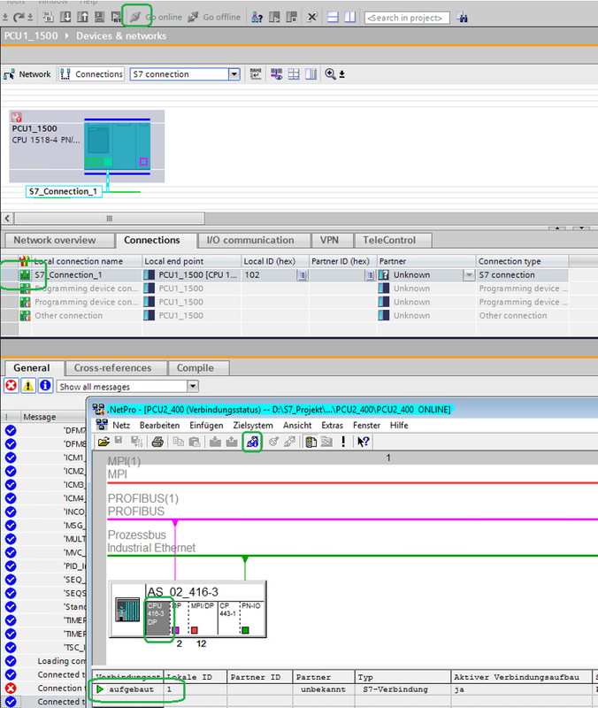Image resolution: width=598 pixels, height=708 pixels.
Task: Click the open folder icon in NetPro toolbar
Action: (x=103, y=441)
